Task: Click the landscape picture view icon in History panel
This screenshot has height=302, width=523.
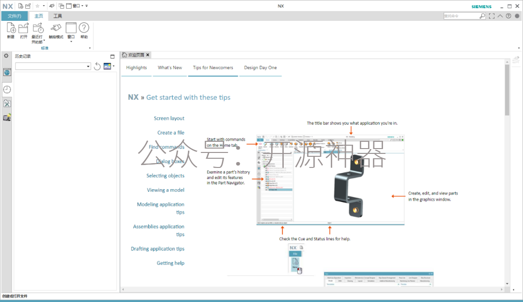Action: click(107, 66)
